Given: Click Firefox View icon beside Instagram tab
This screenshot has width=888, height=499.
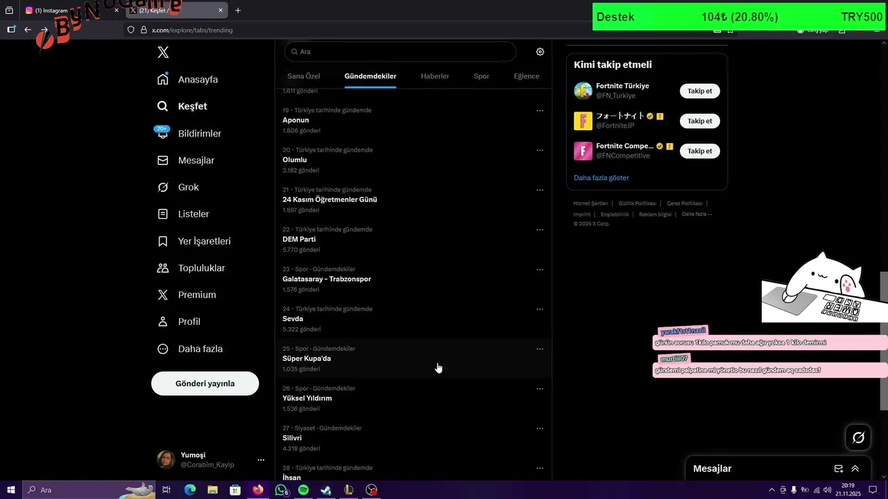Looking at the screenshot, I should click(9, 10).
